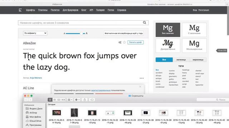Open the По алфавиту sort dropdown

point(35,33)
